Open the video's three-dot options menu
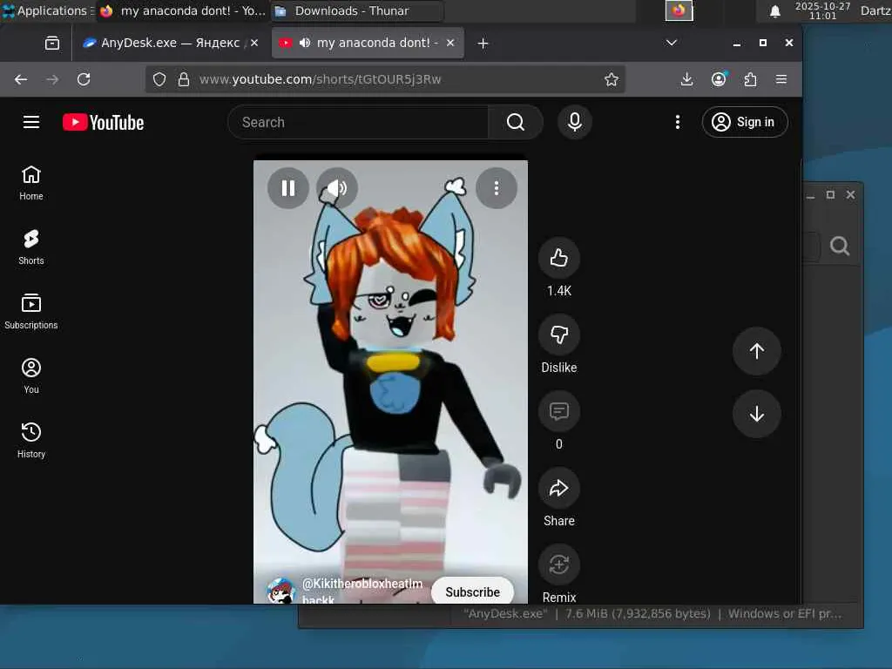892x669 pixels. tap(496, 188)
